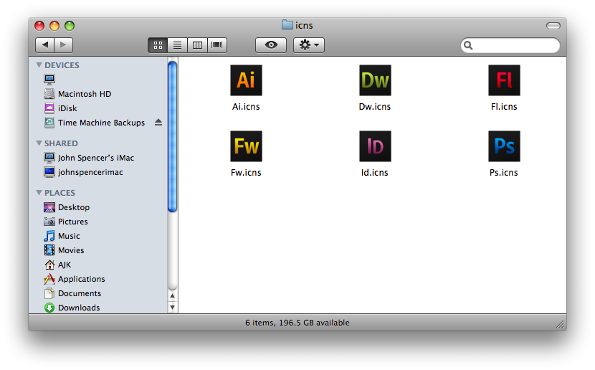The width and height of the screenshot is (595, 370).
Task: Switch to column view
Action: 197,45
